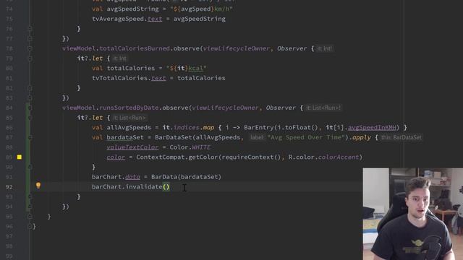
Task: Click 'apply' keyword on line 87
Action: coord(362,137)
